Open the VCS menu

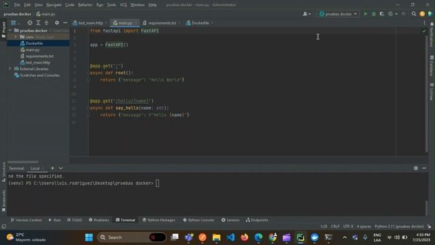123,5
